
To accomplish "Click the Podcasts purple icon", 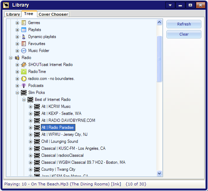I will point(24,86).
